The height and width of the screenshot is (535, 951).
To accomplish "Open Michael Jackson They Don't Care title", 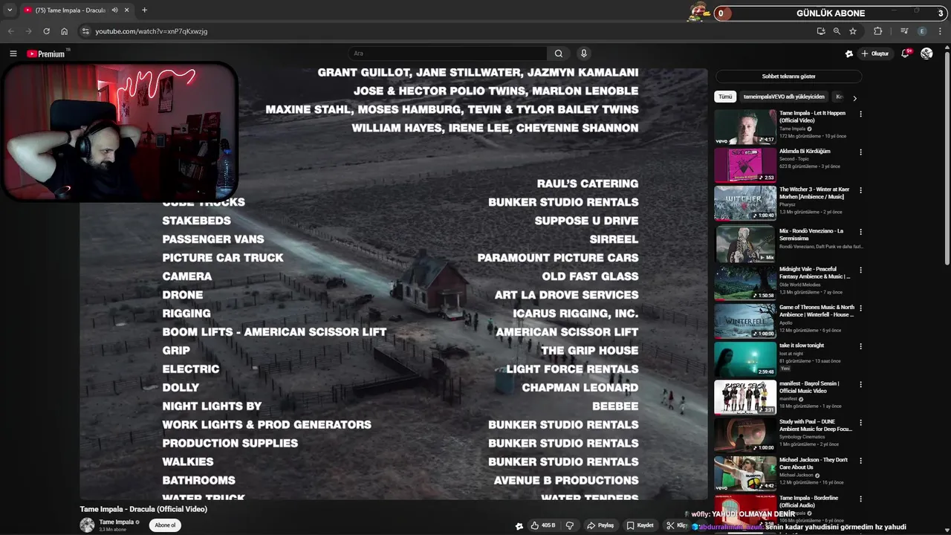I will (x=814, y=464).
